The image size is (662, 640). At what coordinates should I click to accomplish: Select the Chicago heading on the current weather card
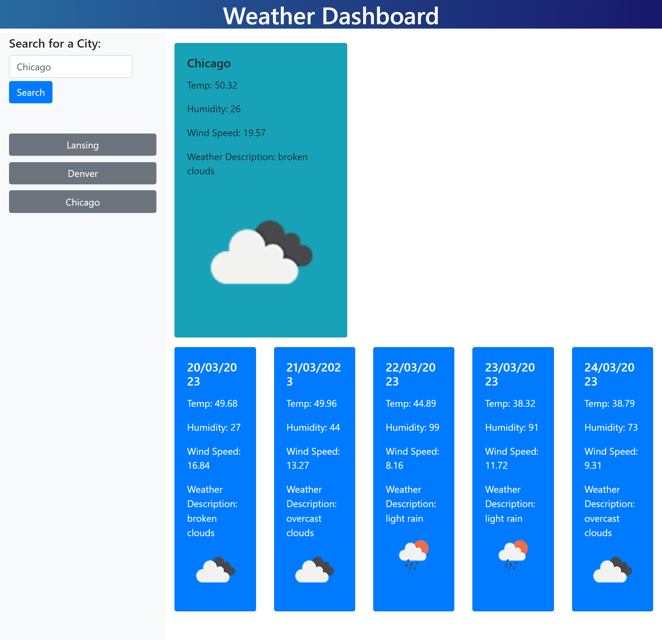pyautogui.click(x=209, y=63)
